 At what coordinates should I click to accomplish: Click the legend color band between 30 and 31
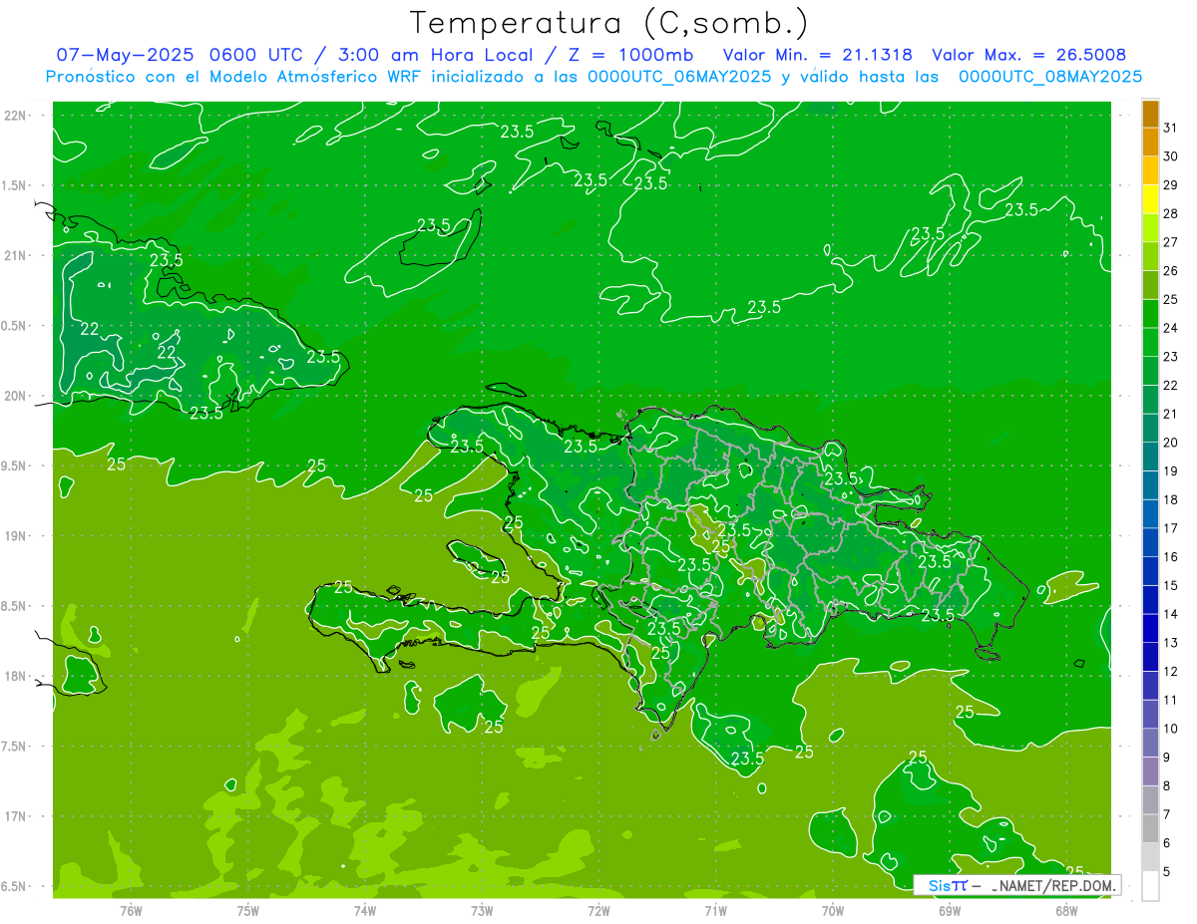coord(1150,143)
